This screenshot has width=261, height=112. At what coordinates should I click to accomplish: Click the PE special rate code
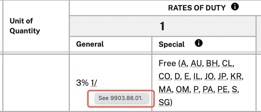pyautogui.click(x=223, y=89)
